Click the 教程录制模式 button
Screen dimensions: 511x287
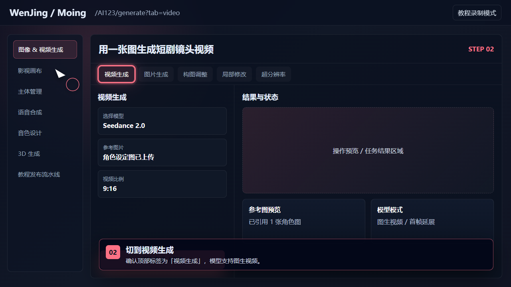click(x=477, y=13)
